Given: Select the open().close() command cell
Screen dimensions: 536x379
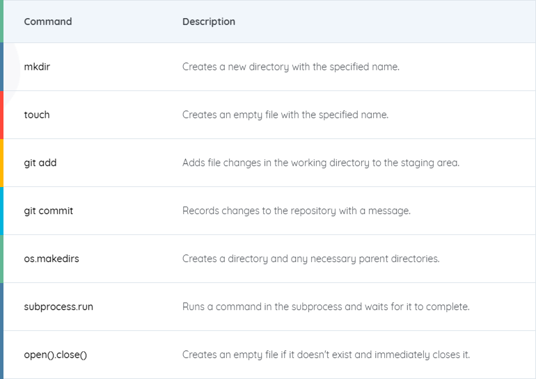Looking at the screenshot, I should coord(56,355).
